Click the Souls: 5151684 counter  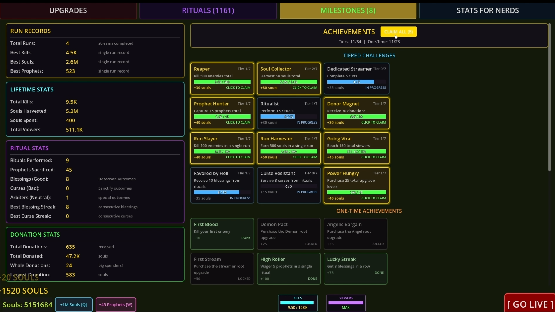(27, 305)
